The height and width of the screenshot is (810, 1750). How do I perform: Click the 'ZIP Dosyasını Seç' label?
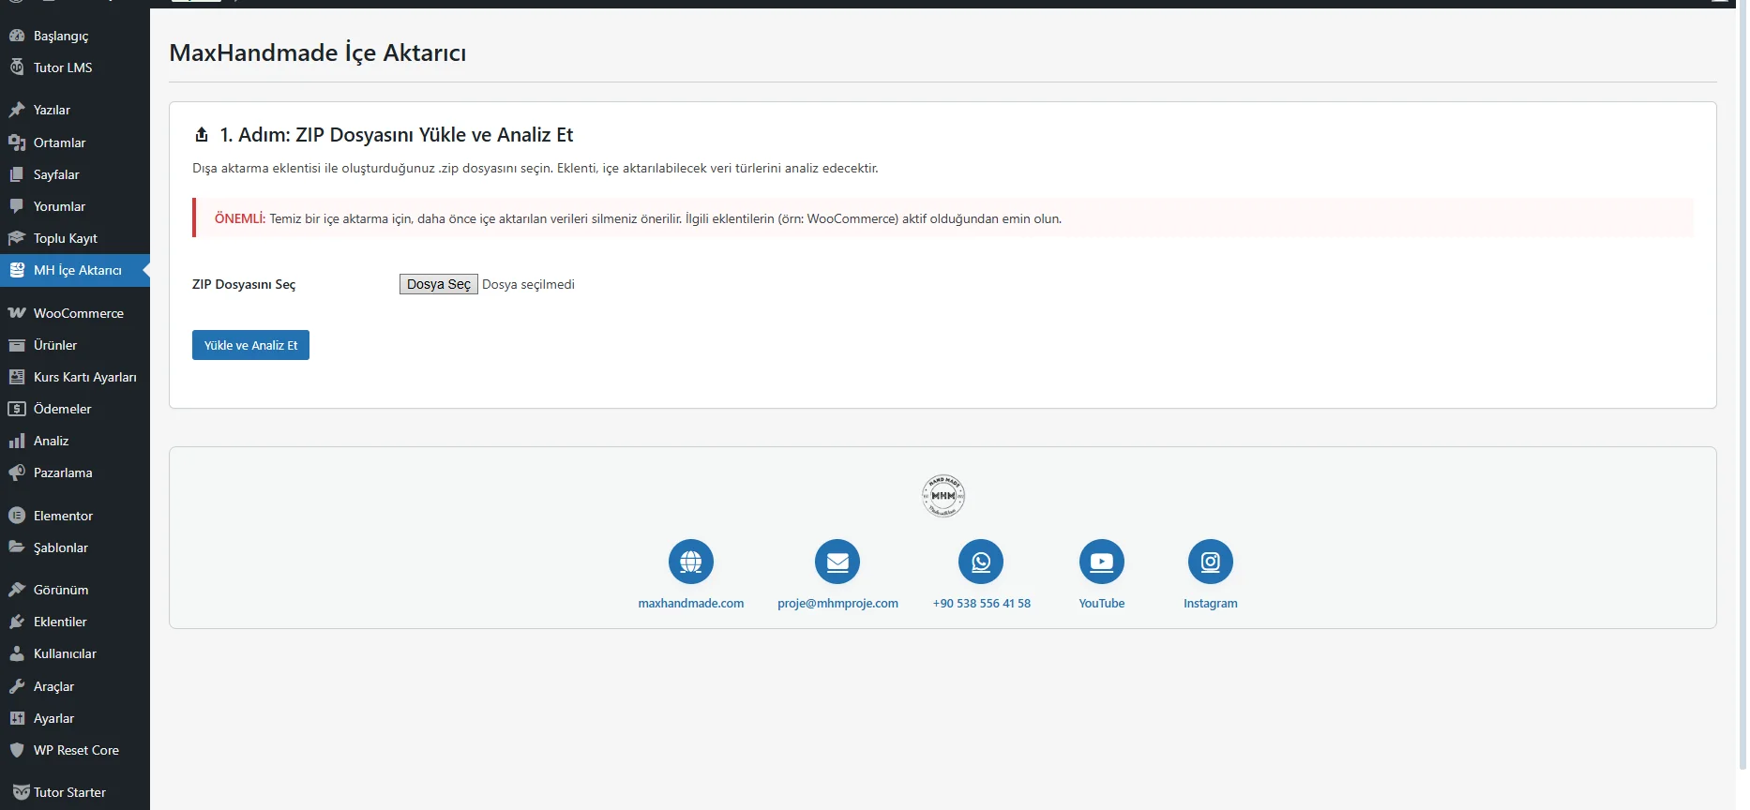[x=244, y=284]
